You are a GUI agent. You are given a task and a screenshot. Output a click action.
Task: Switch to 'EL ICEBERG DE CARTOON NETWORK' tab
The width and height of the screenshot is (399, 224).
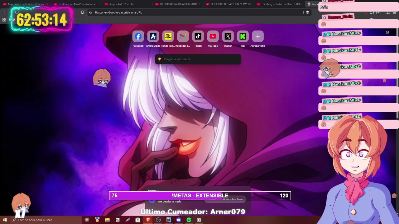point(229,4)
